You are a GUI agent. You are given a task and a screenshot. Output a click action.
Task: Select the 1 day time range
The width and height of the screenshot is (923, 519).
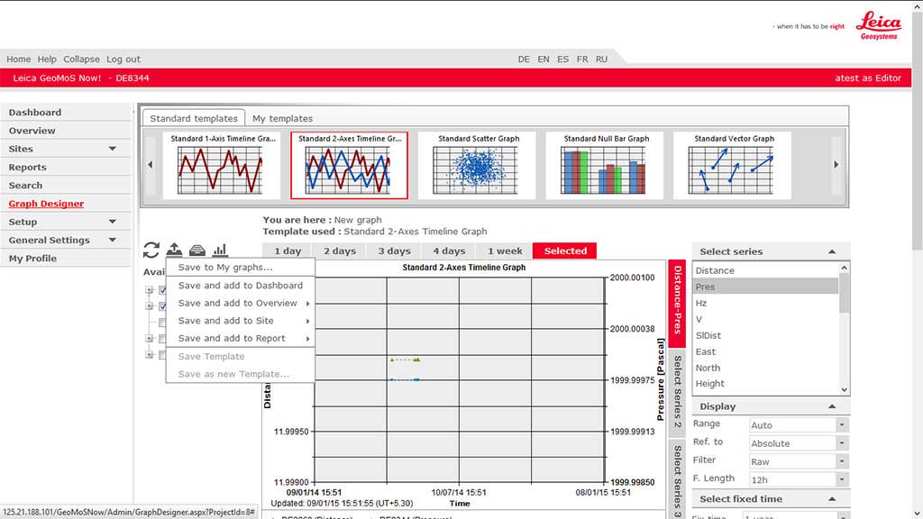point(288,250)
